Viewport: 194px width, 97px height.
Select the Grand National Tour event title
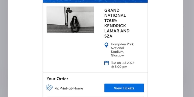[117, 23]
